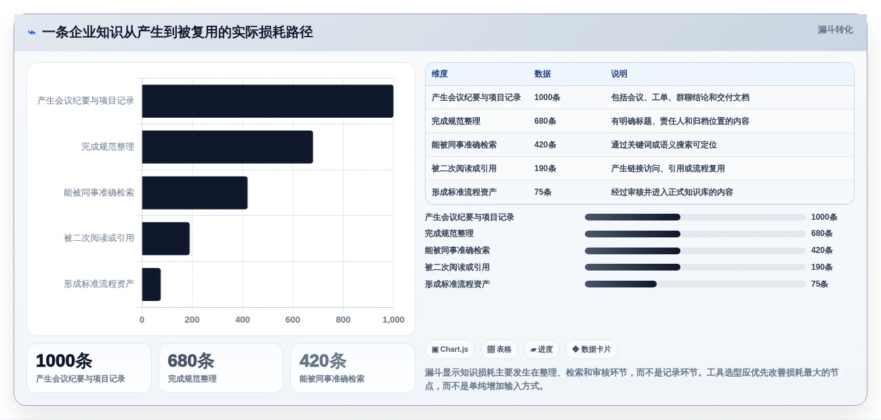Click chart axis label 产生会议纪要与项目记录
This screenshot has height=420, width=881.
[85, 101]
